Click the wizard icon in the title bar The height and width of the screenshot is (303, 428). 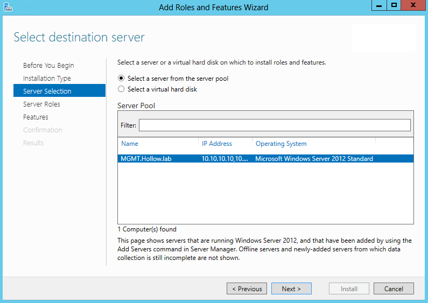pyautogui.click(x=8, y=7)
